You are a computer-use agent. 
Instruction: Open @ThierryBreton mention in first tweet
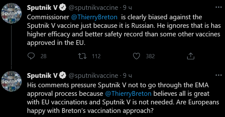94,17
